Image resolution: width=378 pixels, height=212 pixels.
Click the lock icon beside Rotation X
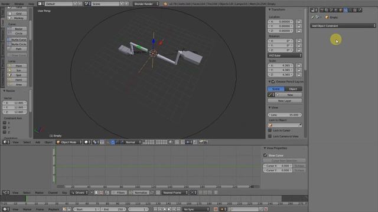tap(299, 41)
